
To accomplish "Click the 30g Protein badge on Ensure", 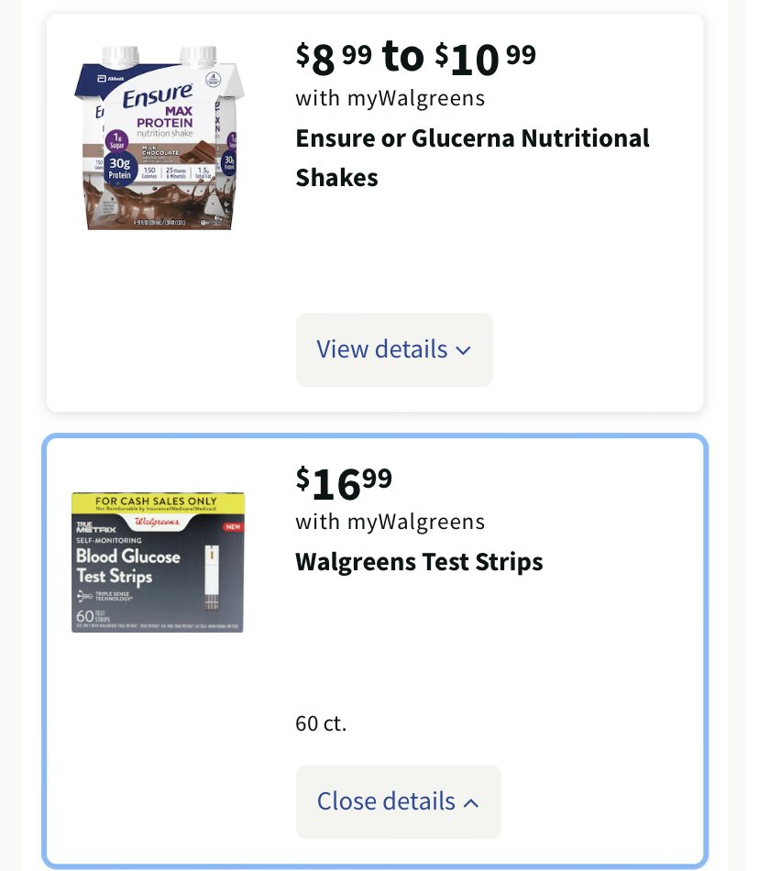I will pyautogui.click(x=120, y=169).
